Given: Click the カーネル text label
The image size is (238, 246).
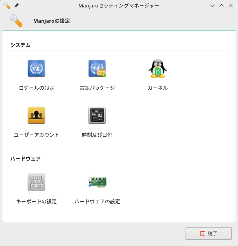Looking at the screenshot, I should 158,88.
